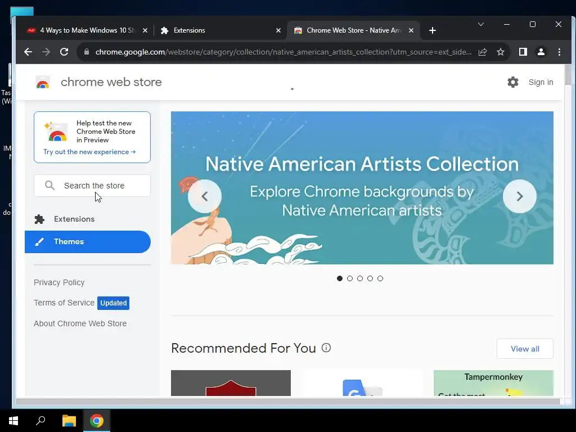
Task: Click the chrome web store title text
Action: [111, 82]
